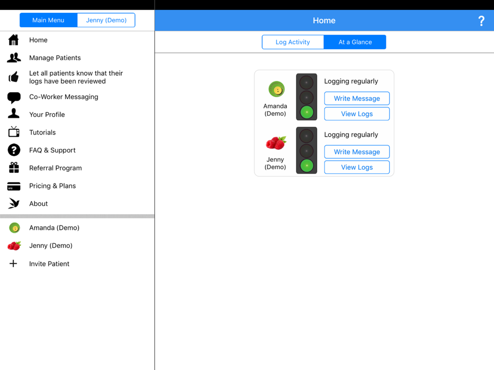This screenshot has width=494, height=370.
Task: Click the Your Profile person icon
Action: point(13,113)
